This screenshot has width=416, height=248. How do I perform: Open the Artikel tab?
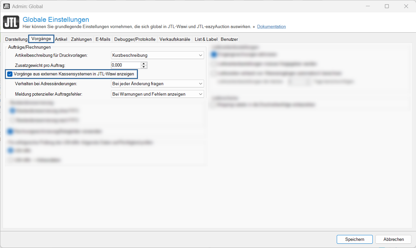pyautogui.click(x=61, y=39)
